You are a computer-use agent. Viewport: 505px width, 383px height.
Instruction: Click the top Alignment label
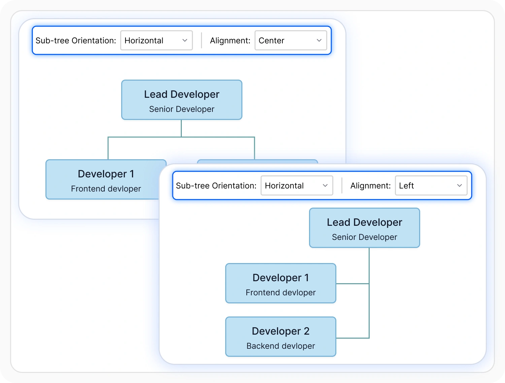[230, 41]
